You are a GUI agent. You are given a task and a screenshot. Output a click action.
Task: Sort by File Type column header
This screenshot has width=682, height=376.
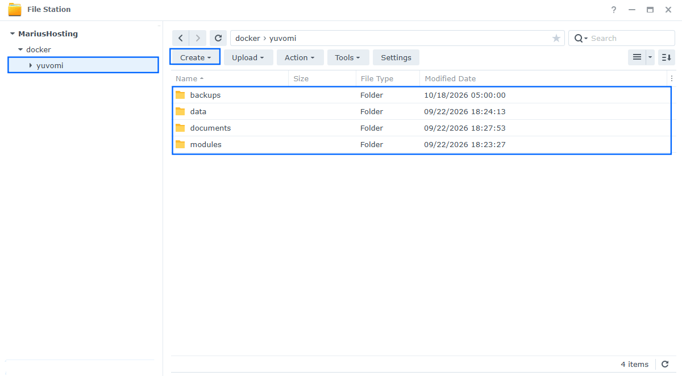coord(388,78)
